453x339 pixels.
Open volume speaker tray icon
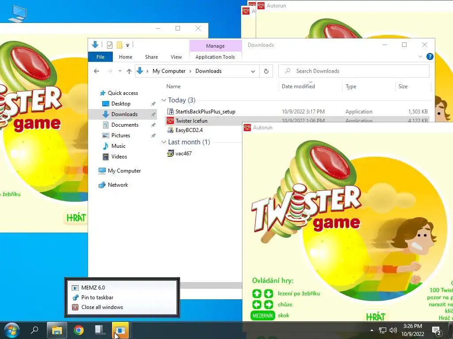coord(393,330)
